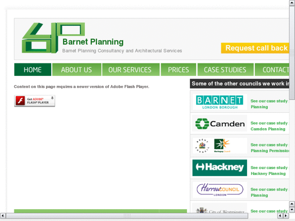Click 'Some of the other councils we work in' heading
The height and width of the screenshot is (221, 295).
click(239, 84)
